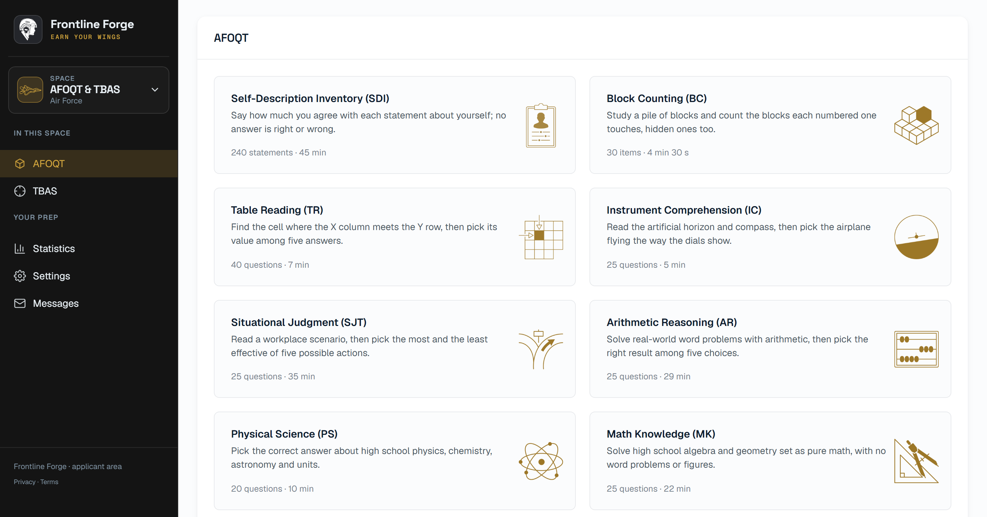Click '240 statements · 45 min' text
This screenshot has width=987, height=517.
pos(279,152)
